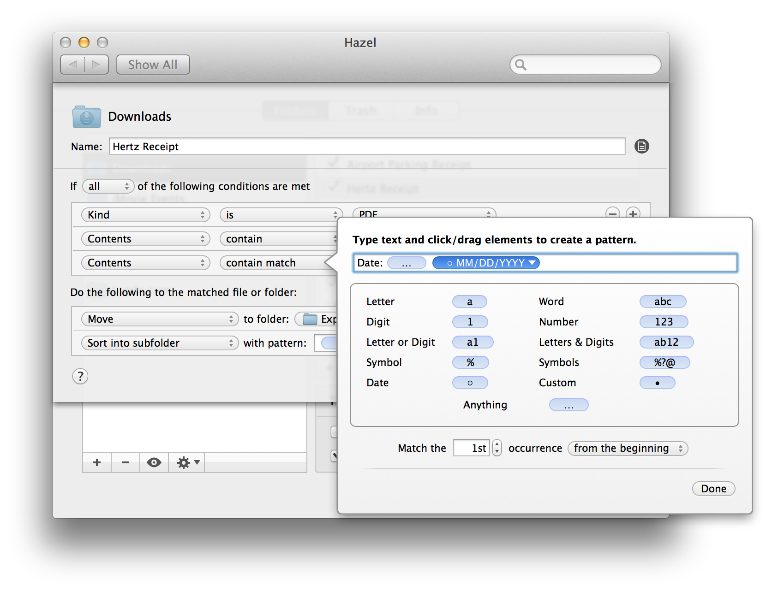Open the 'all' conditions dropdown

tap(108, 186)
